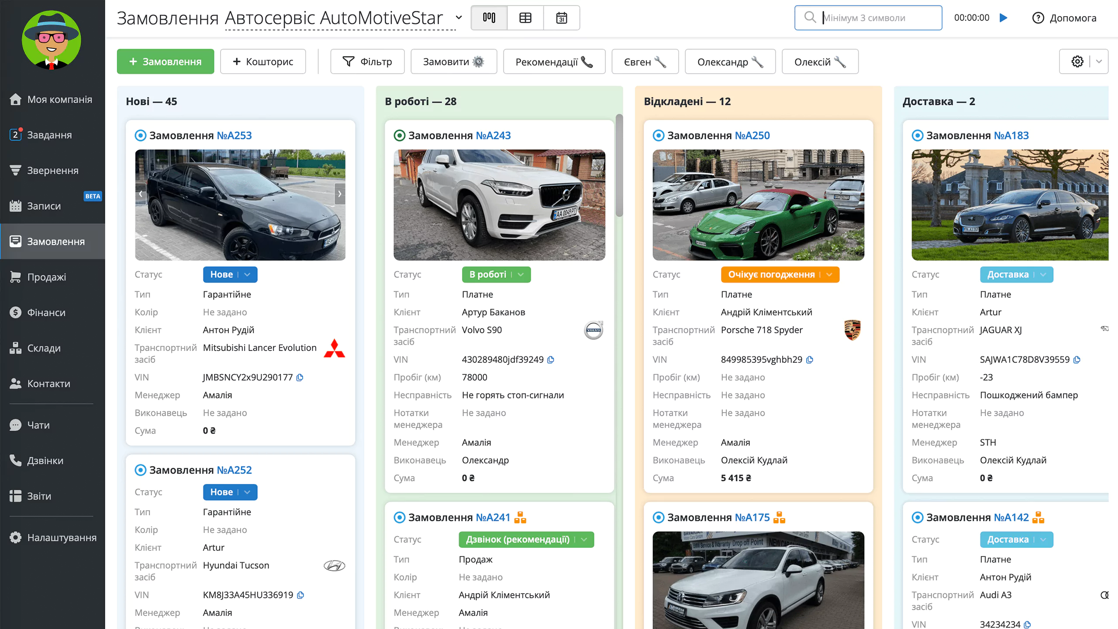This screenshot has height=629, width=1118.
Task: Toggle status circle of order A243
Action: 399,135
